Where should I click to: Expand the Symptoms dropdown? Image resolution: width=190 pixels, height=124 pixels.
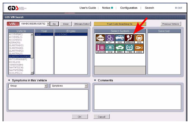86,86
